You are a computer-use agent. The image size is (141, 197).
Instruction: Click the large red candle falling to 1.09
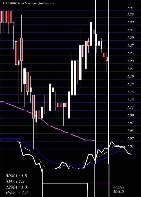(34, 107)
